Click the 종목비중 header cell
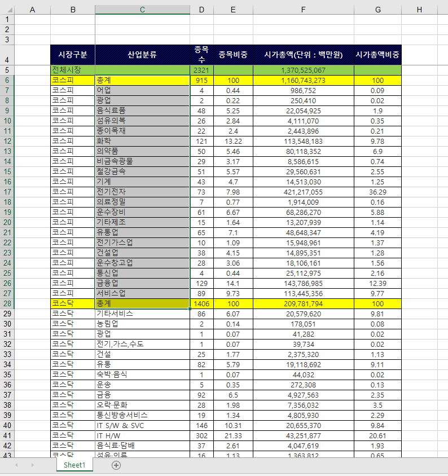This screenshot has height=476, width=448. [x=233, y=55]
